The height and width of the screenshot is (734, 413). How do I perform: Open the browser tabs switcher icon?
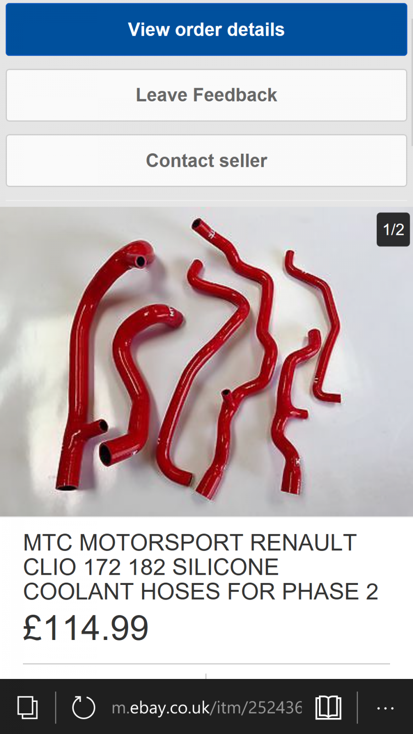pyautogui.click(x=28, y=707)
